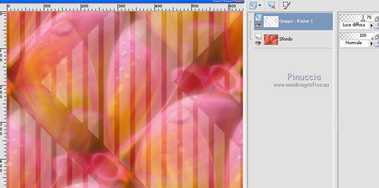Toggle the layer link icon beside opacity 100
This screenshot has height=188, width=379.
[377, 36]
